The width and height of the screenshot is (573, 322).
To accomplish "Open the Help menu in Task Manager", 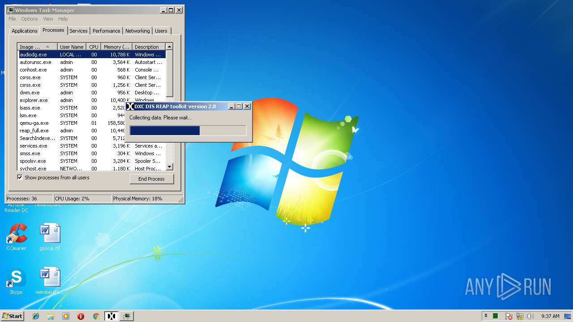I will click(63, 19).
